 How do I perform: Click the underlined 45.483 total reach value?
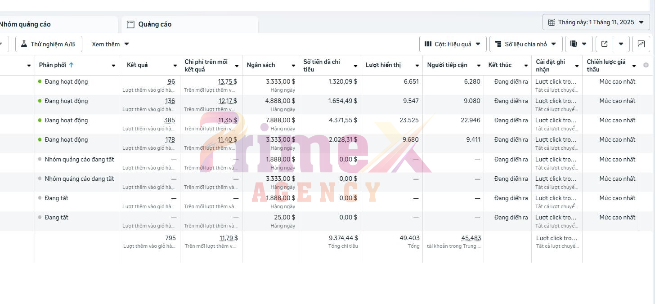pos(471,238)
